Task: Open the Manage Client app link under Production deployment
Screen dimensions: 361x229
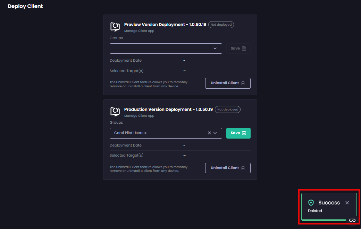Action: [139, 116]
